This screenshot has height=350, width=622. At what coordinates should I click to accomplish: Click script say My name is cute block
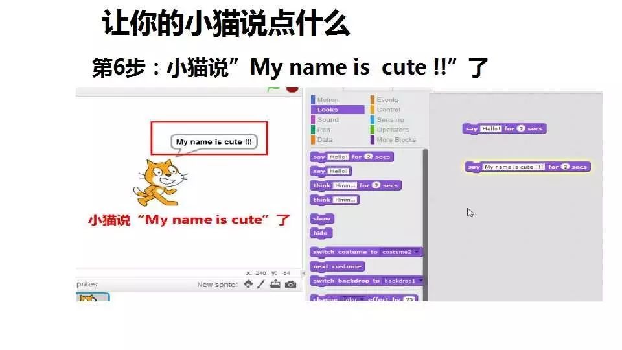tap(527, 167)
